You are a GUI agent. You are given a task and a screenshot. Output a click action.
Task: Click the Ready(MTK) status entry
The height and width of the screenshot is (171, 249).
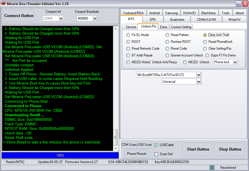[15, 162]
